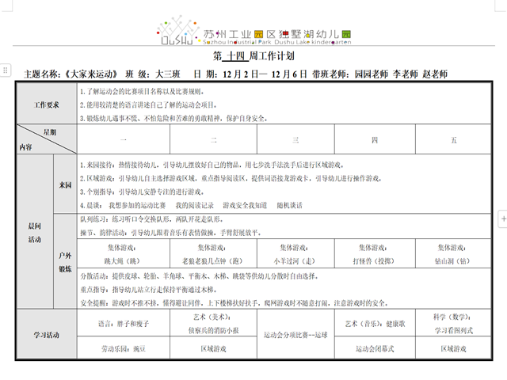Click the cell 运动会闭幕式
507x380 pixels.
[375, 349]
